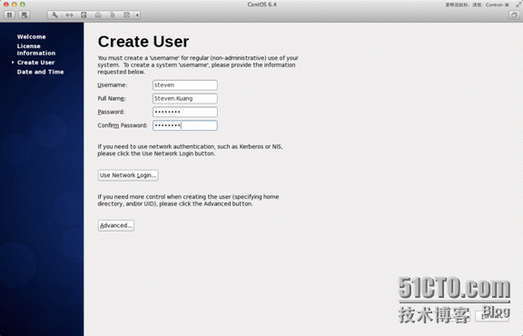Click the CentOS 6.4 window title
Image resolution: width=523 pixels, height=336 pixels.
[261, 5]
